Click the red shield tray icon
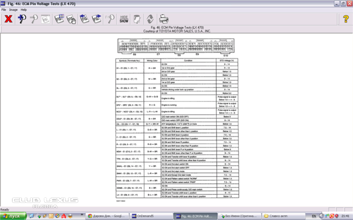The width and height of the screenshot is (353, 220). [337, 216]
